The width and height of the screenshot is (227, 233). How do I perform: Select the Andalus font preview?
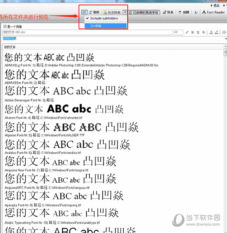pos(67,144)
